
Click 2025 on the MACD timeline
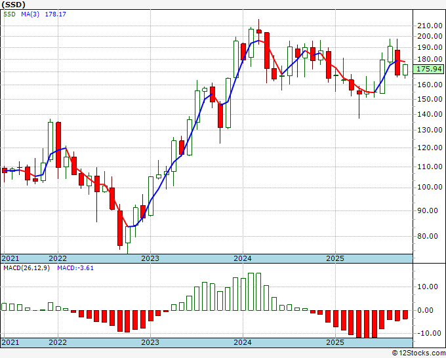point(335,342)
